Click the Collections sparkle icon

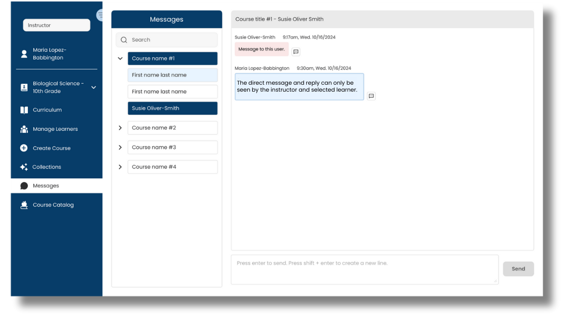point(24,167)
